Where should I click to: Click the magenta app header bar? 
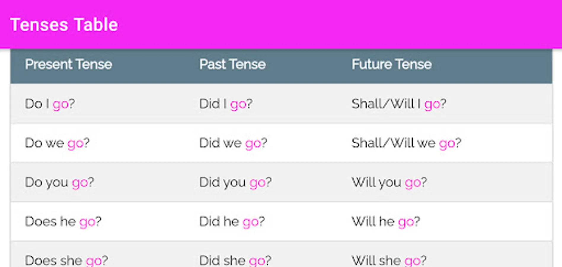(281, 24)
